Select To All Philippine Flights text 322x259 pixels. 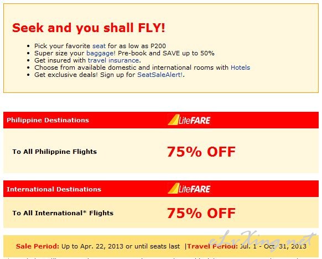(x=54, y=152)
